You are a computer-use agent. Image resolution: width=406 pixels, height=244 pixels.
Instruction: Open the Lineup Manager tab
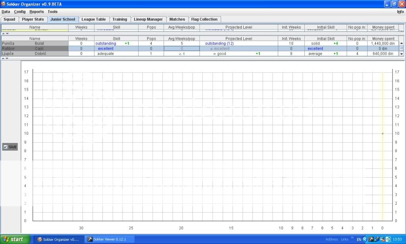coord(148,19)
